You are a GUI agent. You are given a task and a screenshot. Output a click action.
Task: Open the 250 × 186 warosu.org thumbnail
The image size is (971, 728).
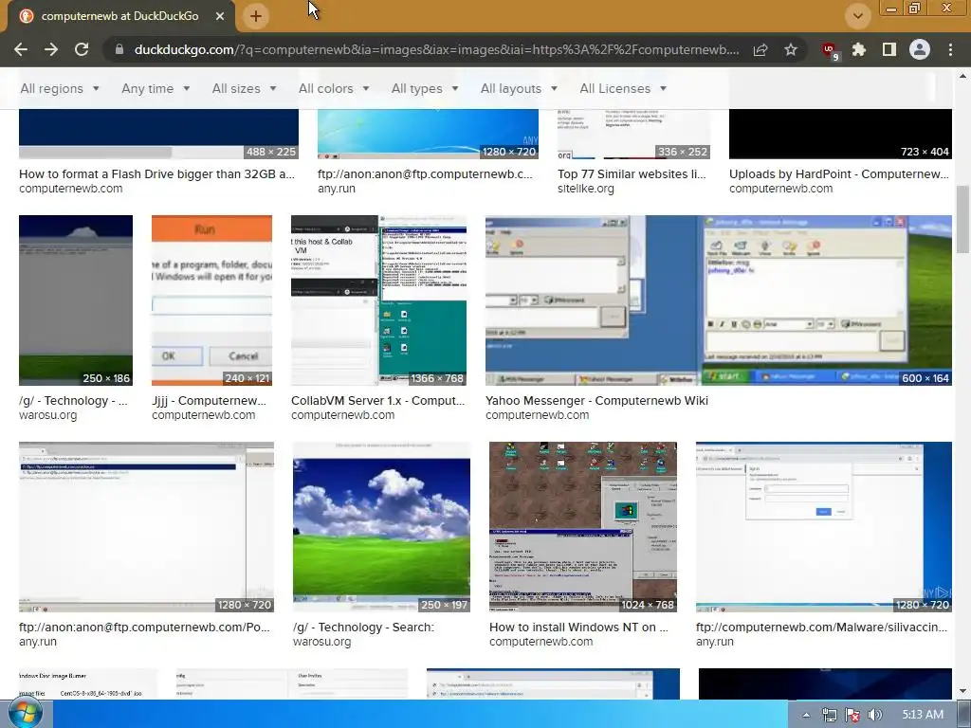coord(76,300)
